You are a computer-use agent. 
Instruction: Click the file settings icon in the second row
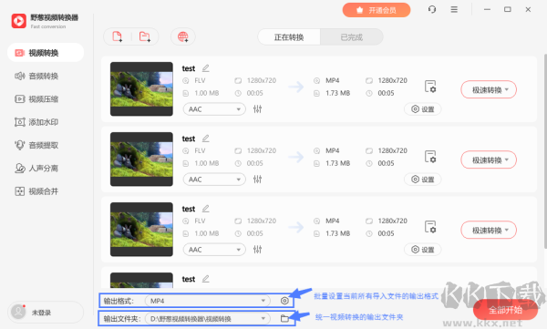(x=430, y=157)
